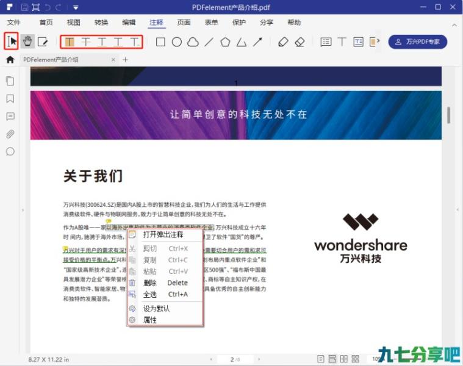Choose 设为默认 in context menu
The height and width of the screenshot is (366, 463).
(165, 309)
